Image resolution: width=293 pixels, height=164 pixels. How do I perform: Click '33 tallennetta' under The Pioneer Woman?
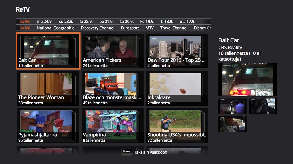point(30,103)
